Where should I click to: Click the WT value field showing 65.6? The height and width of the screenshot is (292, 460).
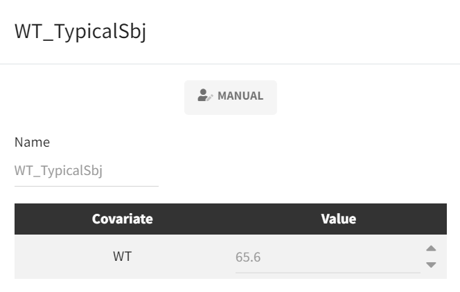327,257
